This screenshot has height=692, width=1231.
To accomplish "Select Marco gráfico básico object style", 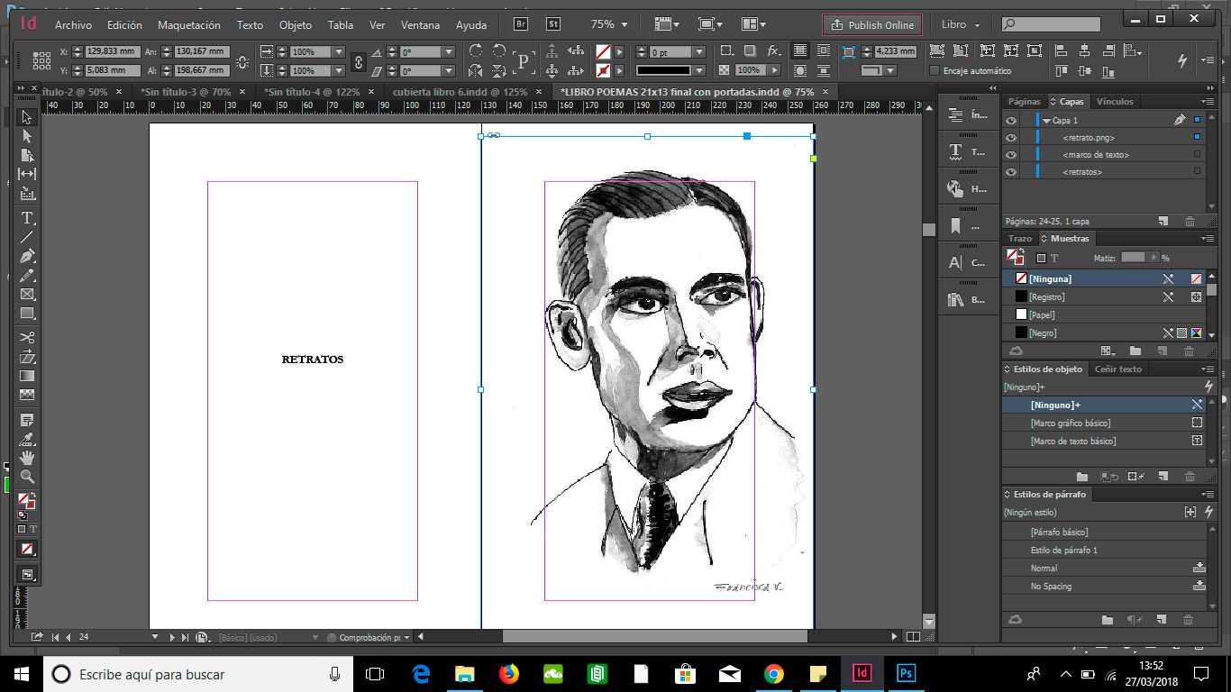I will [x=1105, y=423].
